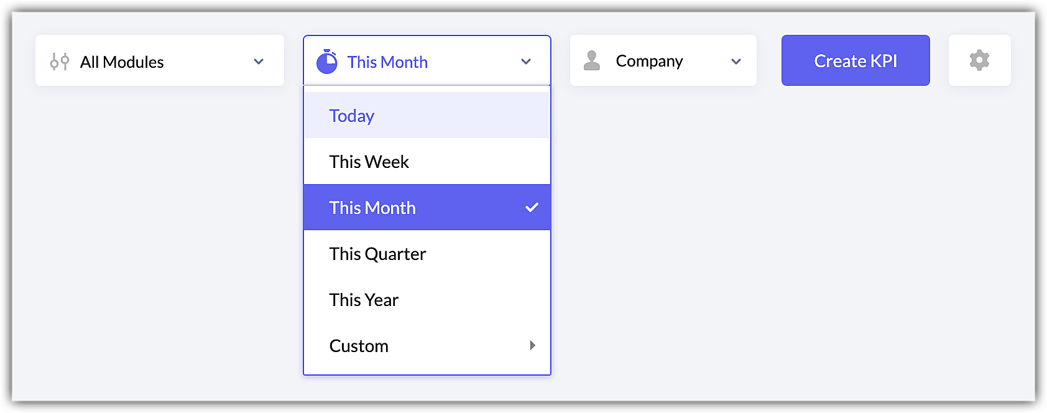The image size is (1047, 413).
Task: Select Today from the date list
Action: click(352, 116)
